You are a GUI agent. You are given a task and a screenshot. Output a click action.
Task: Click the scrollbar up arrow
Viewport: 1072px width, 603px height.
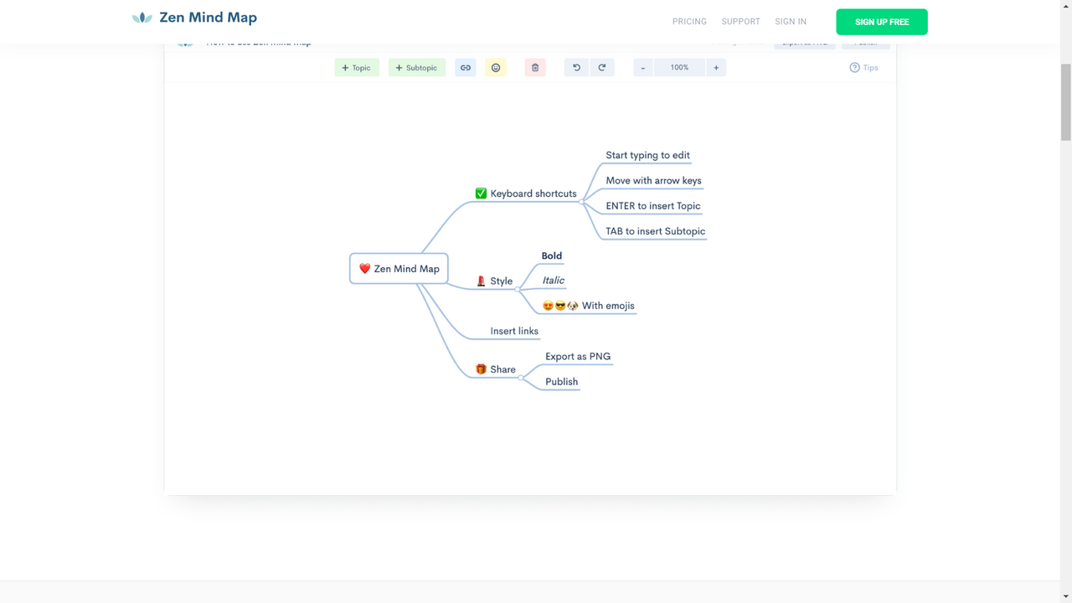point(1065,6)
